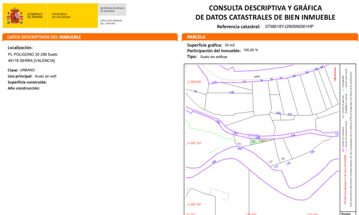
Task: Click the red north arrow on map
Action: click(x=335, y=74)
